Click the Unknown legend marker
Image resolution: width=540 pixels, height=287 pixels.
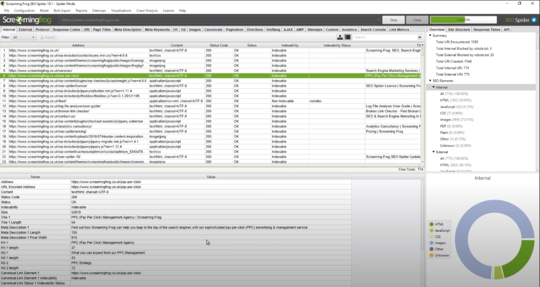point(431,255)
